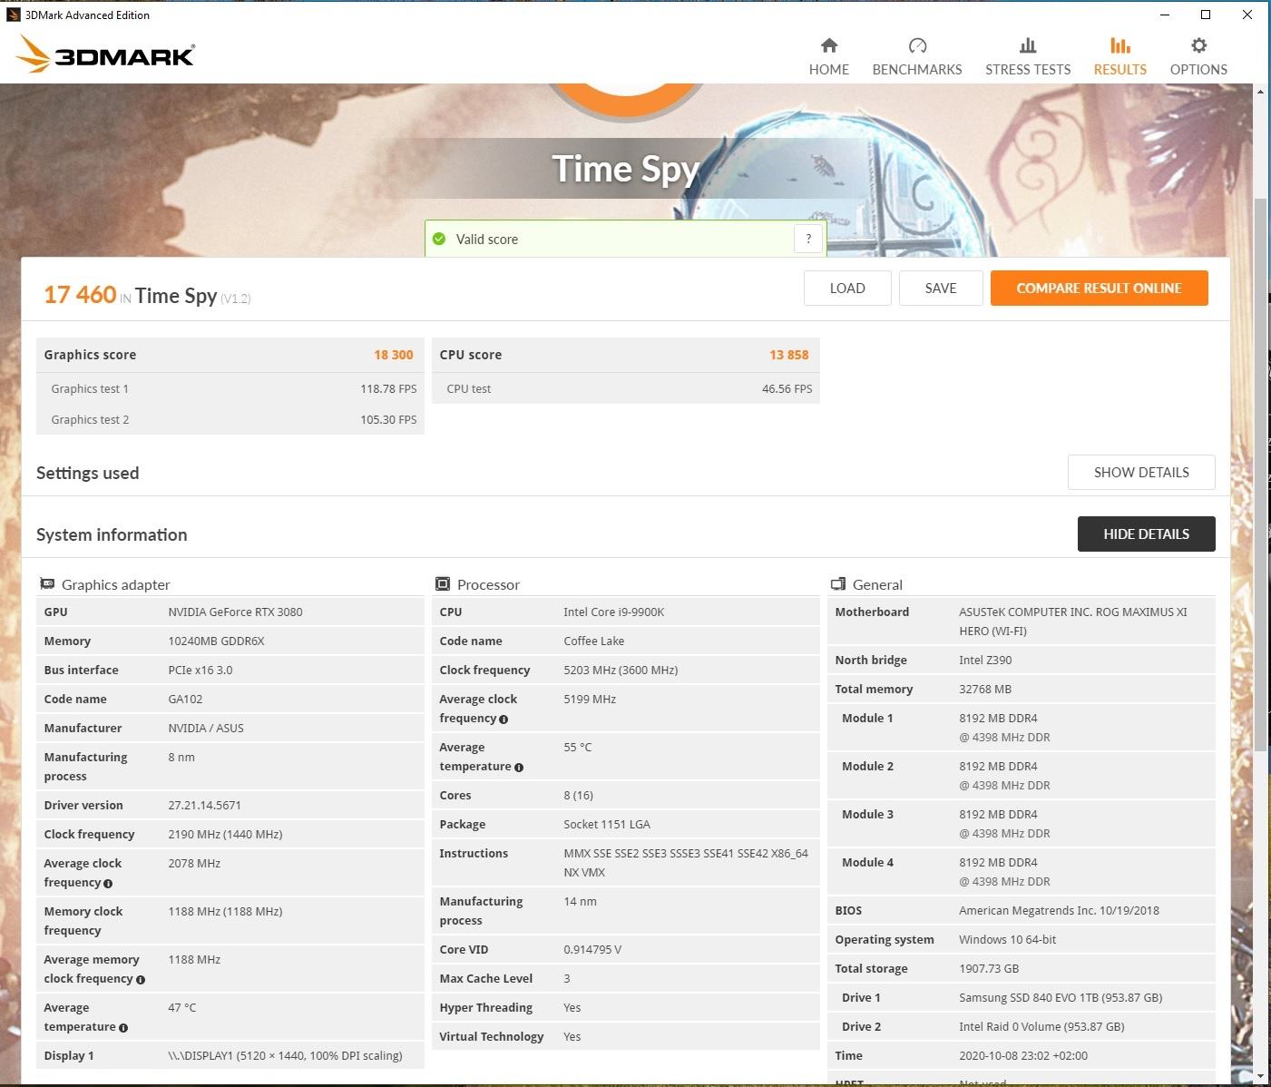1271x1087 pixels.
Task: Click the driver version 27.21.14.5671
Action: 205,805
